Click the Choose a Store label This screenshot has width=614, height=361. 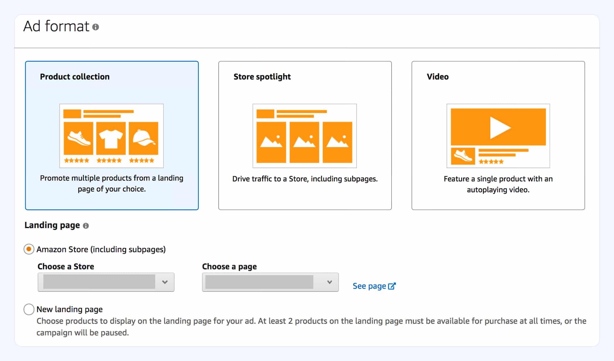[x=66, y=266]
